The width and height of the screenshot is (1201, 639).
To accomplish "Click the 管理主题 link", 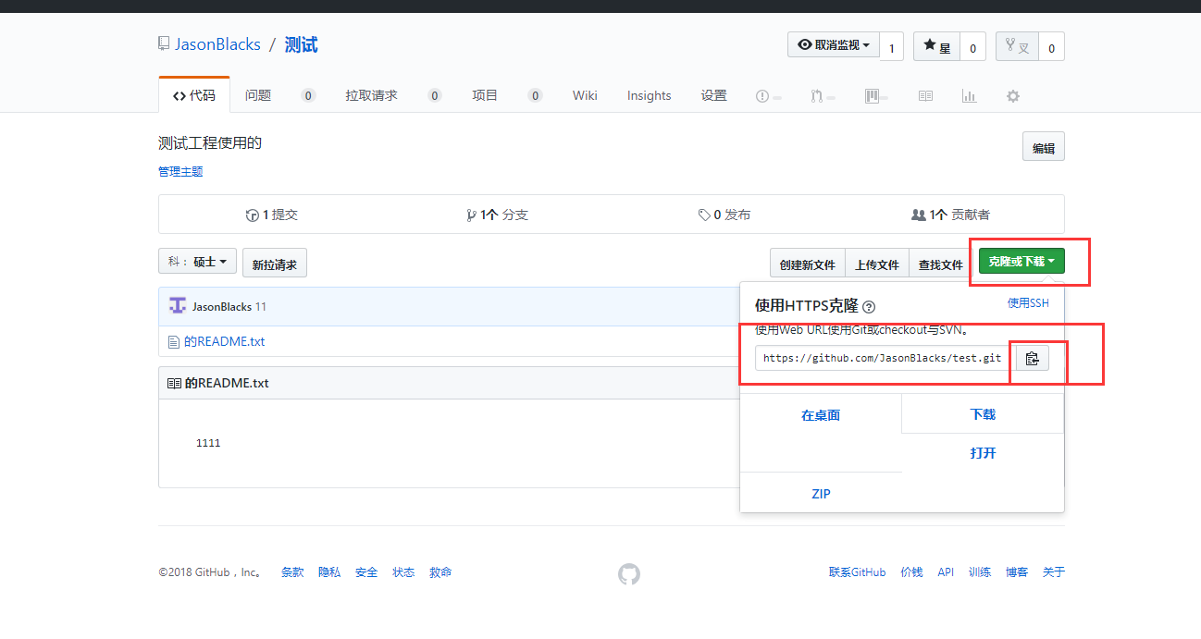I will coord(180,171).
